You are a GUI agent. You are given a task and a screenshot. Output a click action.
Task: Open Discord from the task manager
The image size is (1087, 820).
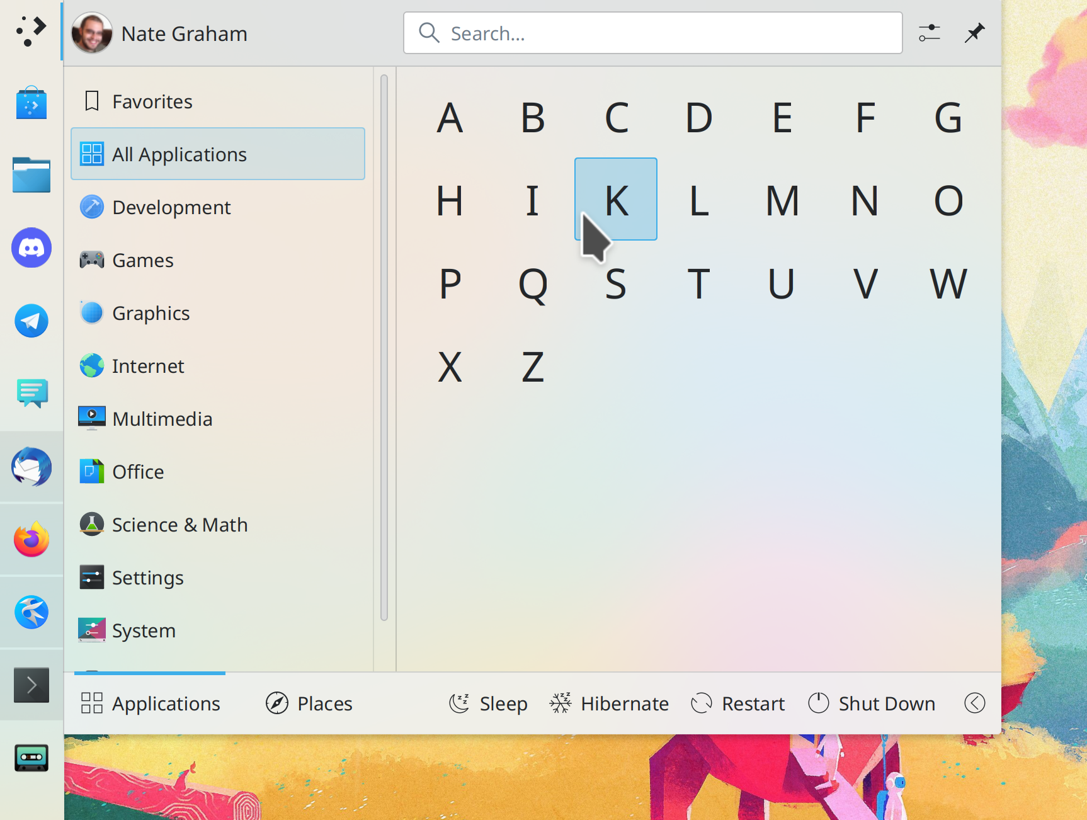tap(31, 248)
